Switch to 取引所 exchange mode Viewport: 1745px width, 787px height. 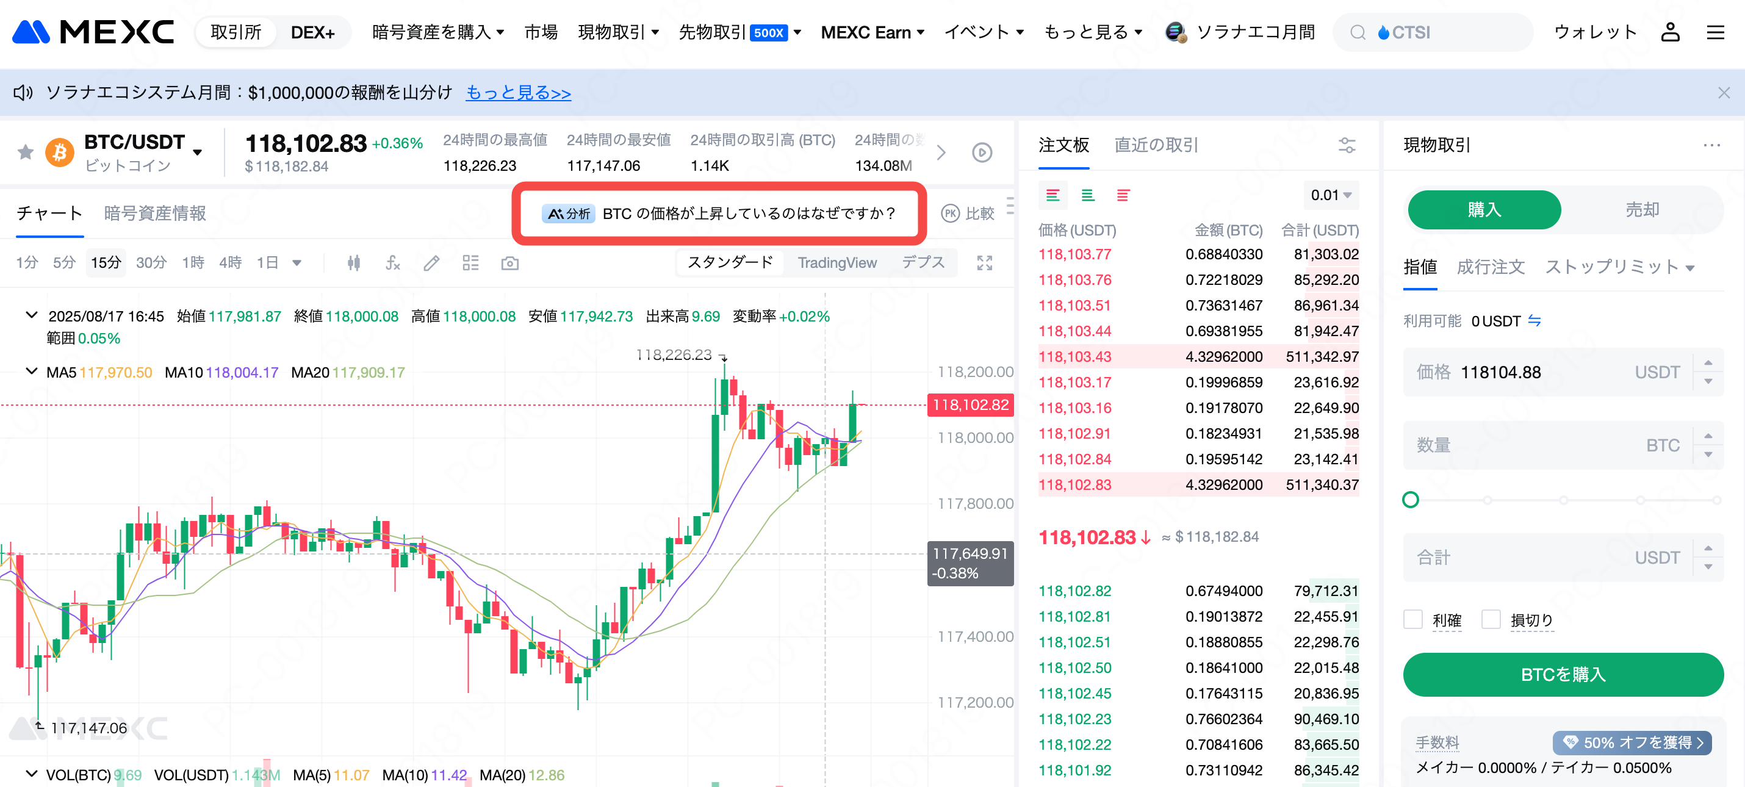(236, 32)
